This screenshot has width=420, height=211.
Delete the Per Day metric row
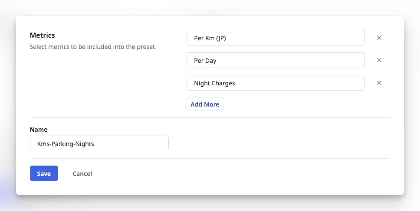tap(379, 60)
